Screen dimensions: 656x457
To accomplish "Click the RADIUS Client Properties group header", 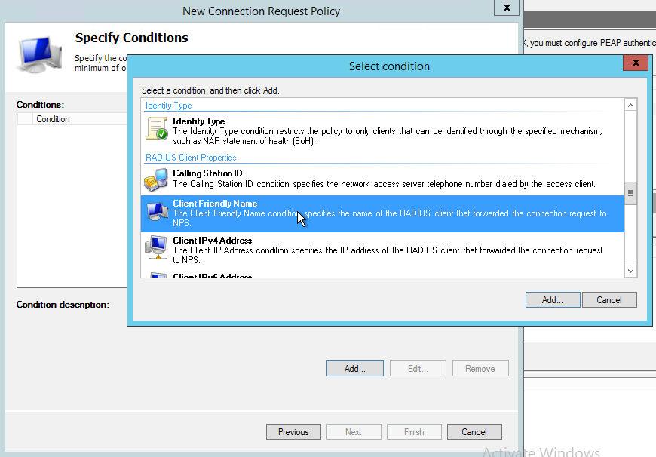I will 191,158.
